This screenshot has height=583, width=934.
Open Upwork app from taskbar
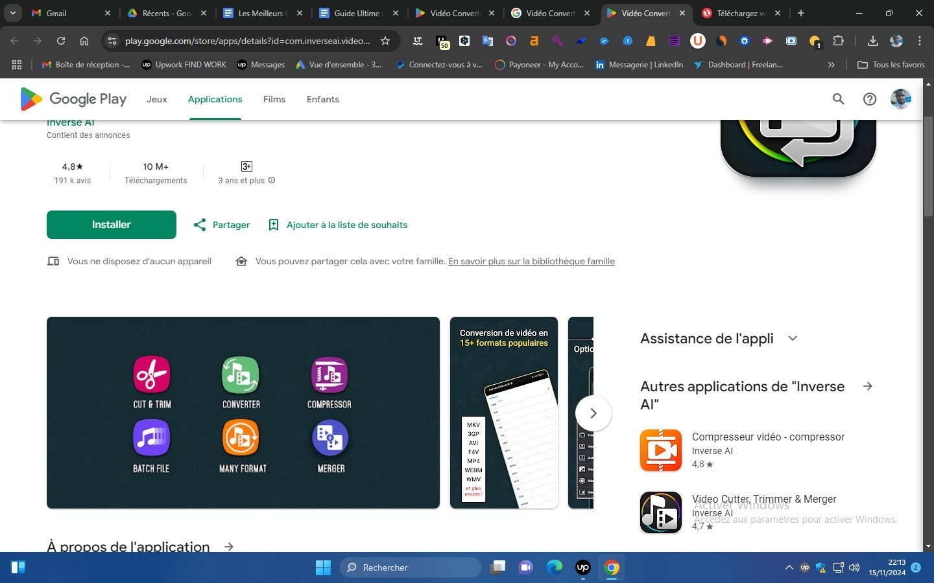(x=583, y=567)
